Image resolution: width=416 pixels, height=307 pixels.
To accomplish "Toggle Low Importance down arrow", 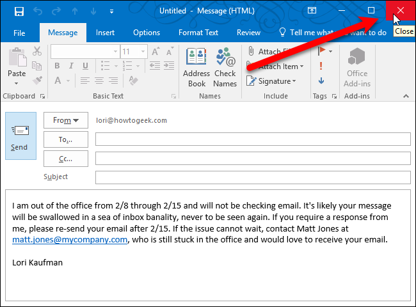I will (x=321, y=81).
